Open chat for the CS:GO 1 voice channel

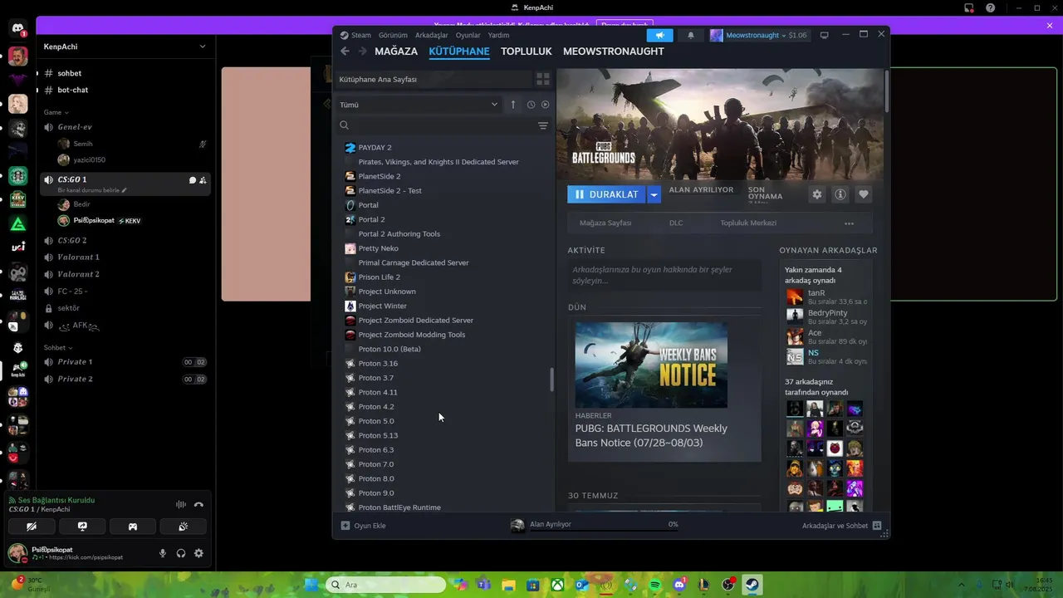[193, 180]
